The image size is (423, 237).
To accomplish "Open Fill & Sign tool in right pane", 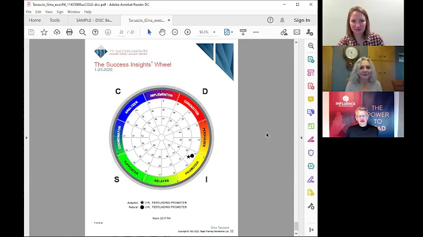I will tap(311, 140).
